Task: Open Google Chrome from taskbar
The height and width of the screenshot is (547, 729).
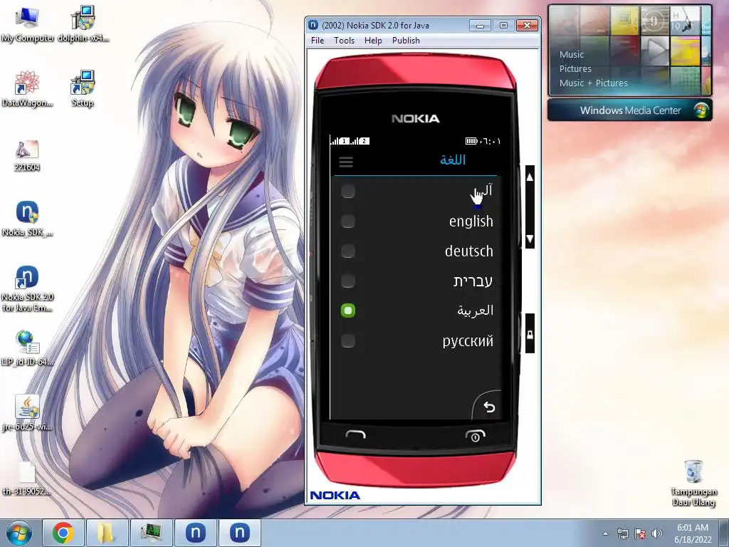Action: [63, 533]
